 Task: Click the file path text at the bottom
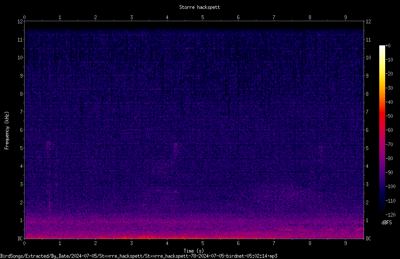139,256
